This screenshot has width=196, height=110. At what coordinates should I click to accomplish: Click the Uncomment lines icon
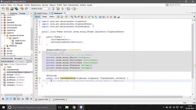tap(119, 17)
